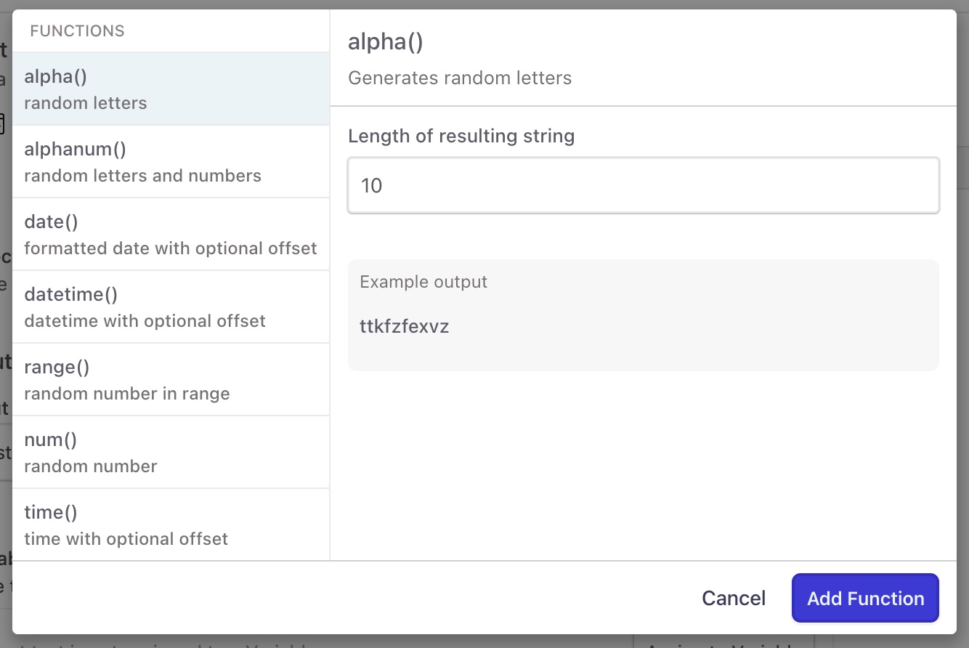Select the alpha() function in the list
The image size is (969, 648).
click(x=171, y=89)
